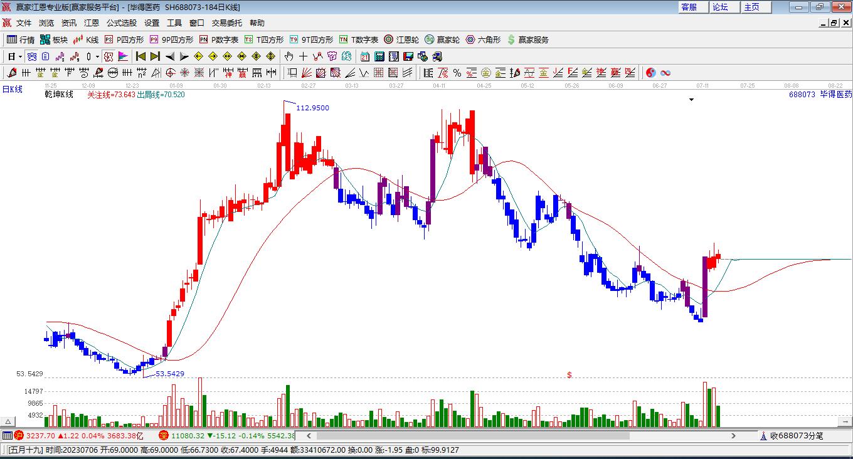Open the T数字表 tool
Viewport: 853px width, 459px height.
click(359, 40)
